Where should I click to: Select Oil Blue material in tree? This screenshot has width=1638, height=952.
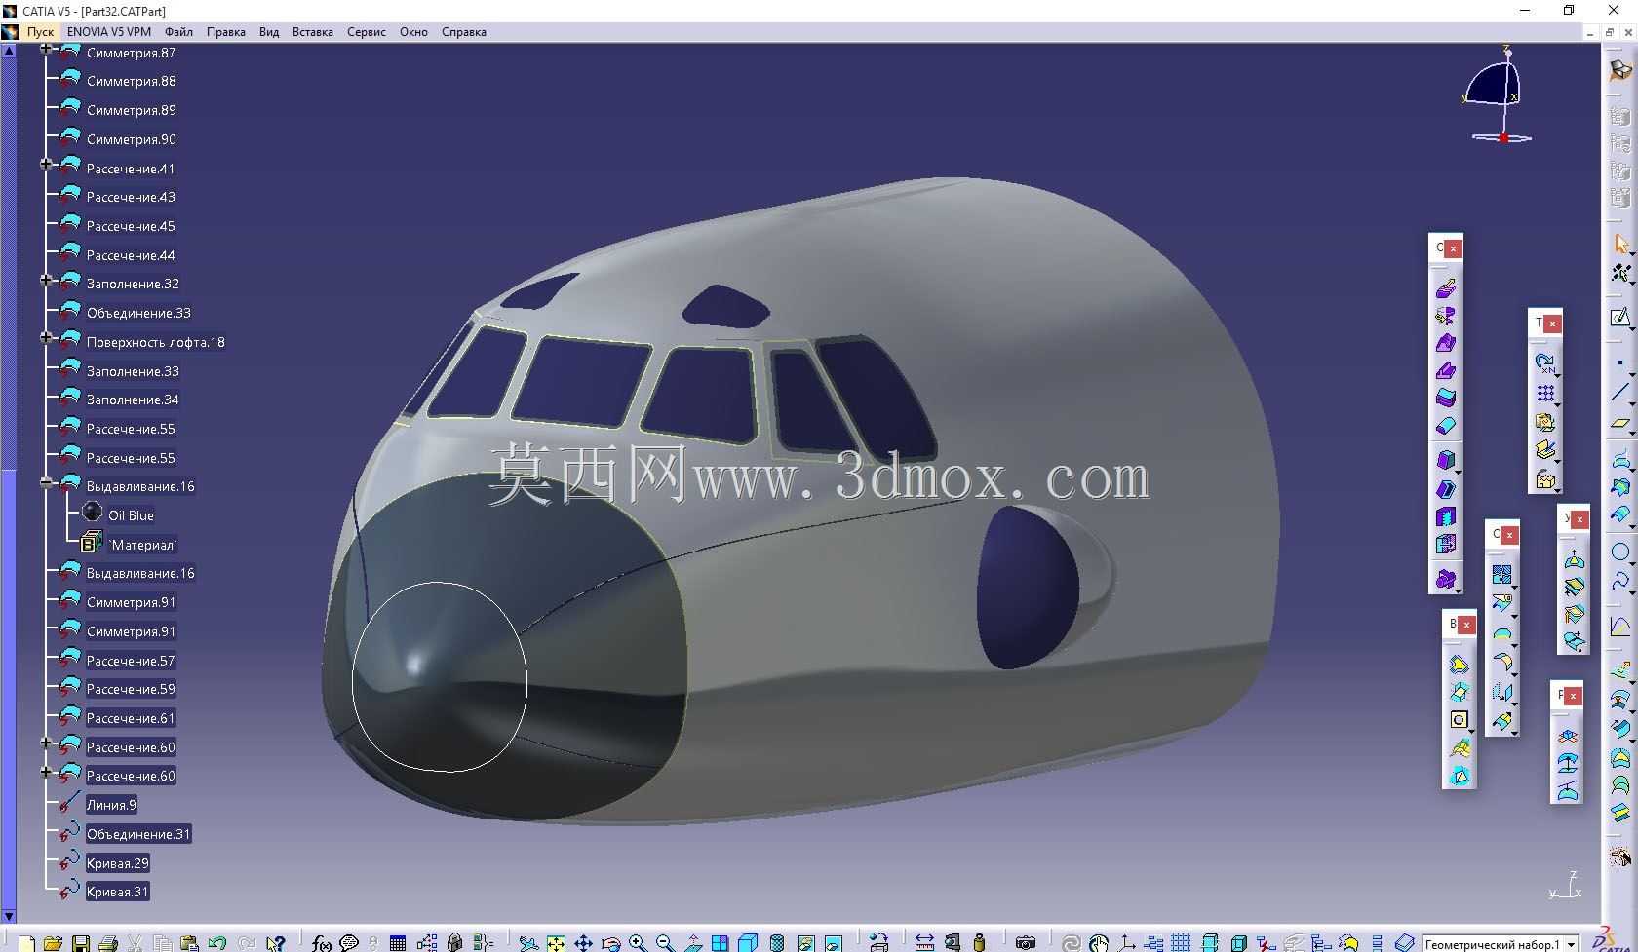pos(131,515)
